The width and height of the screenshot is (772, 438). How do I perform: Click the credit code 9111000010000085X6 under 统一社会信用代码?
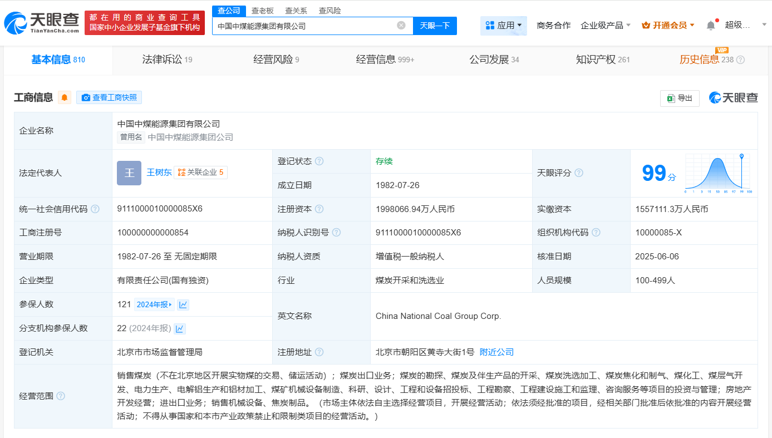[x=160, y=209]
